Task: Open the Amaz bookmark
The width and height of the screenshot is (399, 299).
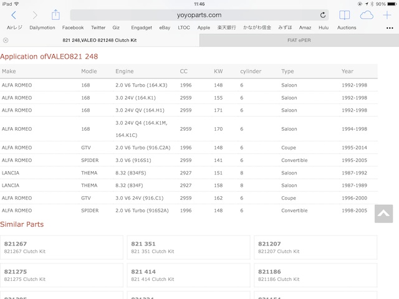Action: click(x=305, y=27)
